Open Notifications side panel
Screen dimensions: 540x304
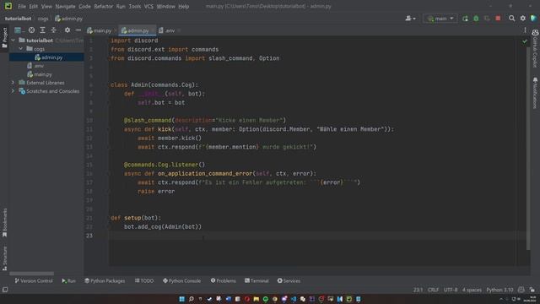pyautogui.click(x=535, y=93)
